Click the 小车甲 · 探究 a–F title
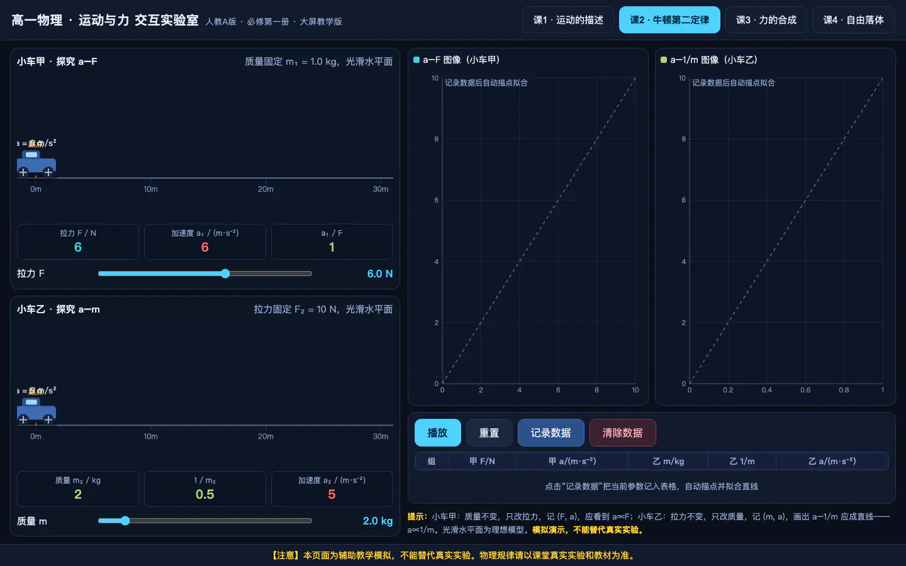Viewport: 906px width, 566px height. (57, 62)
